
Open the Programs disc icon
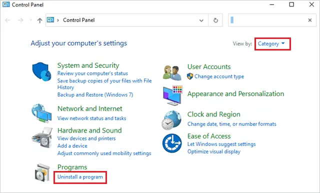pyautogui.click(x=42, y=172)
